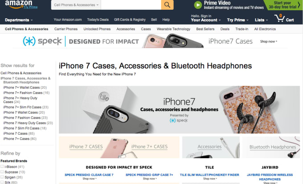Check the i-Blason brand checkbox
Viewport: 303px width, 184px height.
2,167
